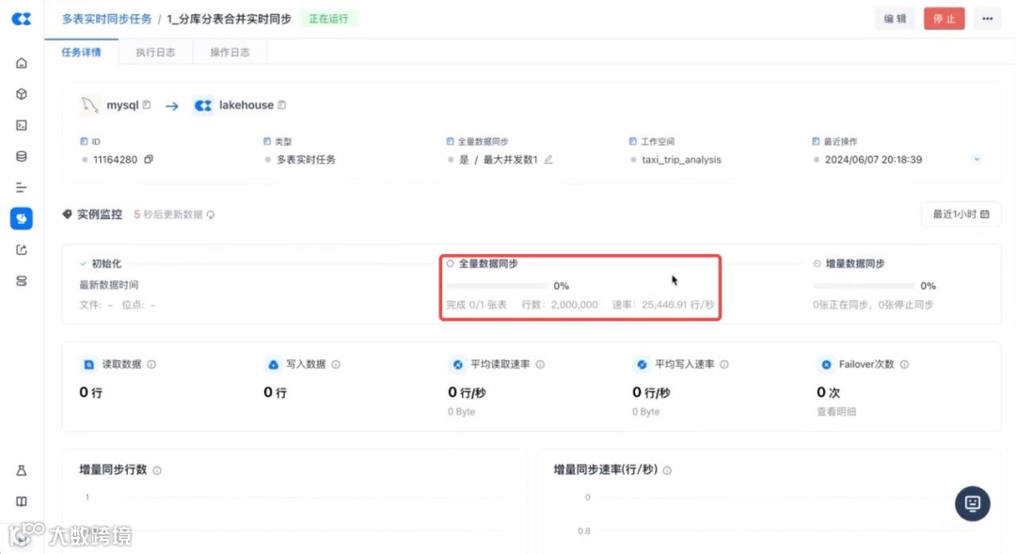Switch to the 操作日志 tab
The width and height of the screenshot is (1016, 554).
pyautogui.click(x=230, y=53)
